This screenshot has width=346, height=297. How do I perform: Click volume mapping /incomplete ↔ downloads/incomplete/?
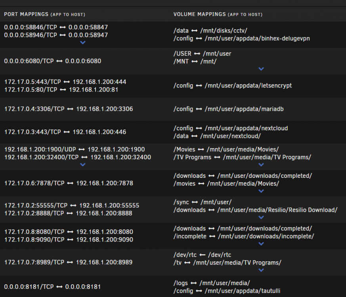(244, 236)
